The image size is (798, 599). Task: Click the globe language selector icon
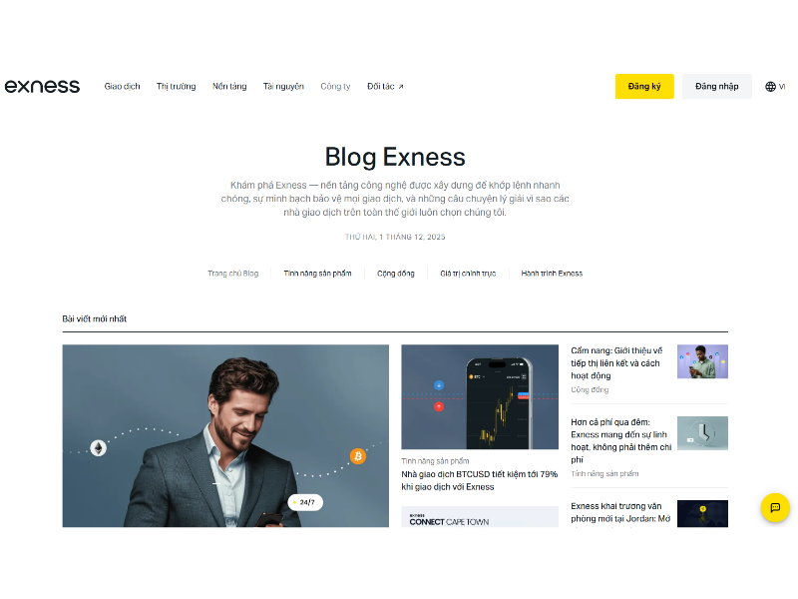(770, 87)
